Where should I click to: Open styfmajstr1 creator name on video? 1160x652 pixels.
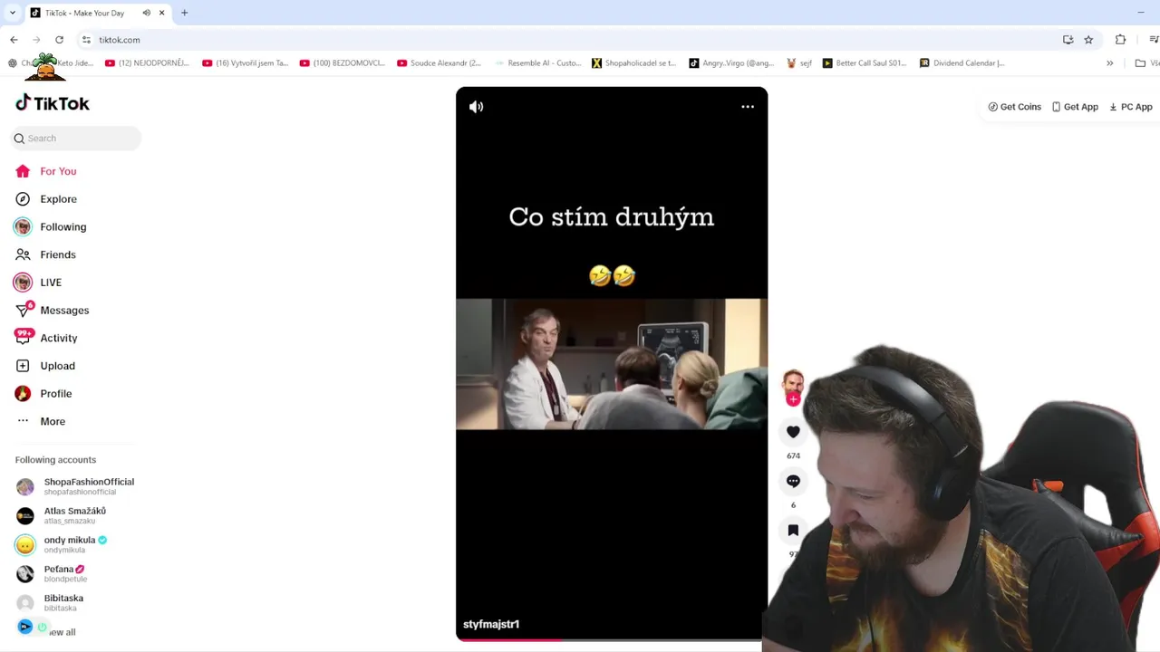[491, 624]
